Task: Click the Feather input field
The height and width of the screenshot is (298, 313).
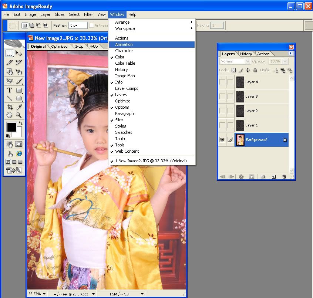Action: (x=78, y=26)
